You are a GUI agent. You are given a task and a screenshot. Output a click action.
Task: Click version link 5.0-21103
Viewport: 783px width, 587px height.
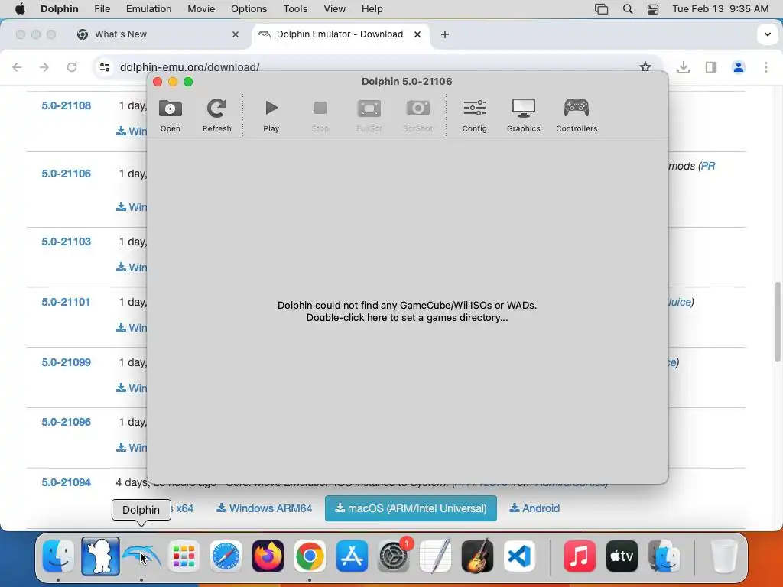click(x=66, y=242)
